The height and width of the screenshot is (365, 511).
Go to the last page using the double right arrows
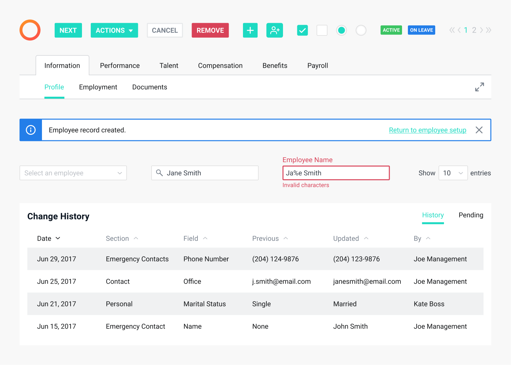(489, 30)
